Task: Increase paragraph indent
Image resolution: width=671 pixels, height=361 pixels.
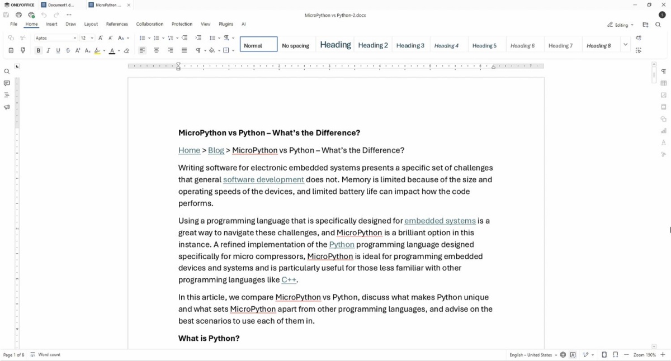Action: [x=199, y=38]
